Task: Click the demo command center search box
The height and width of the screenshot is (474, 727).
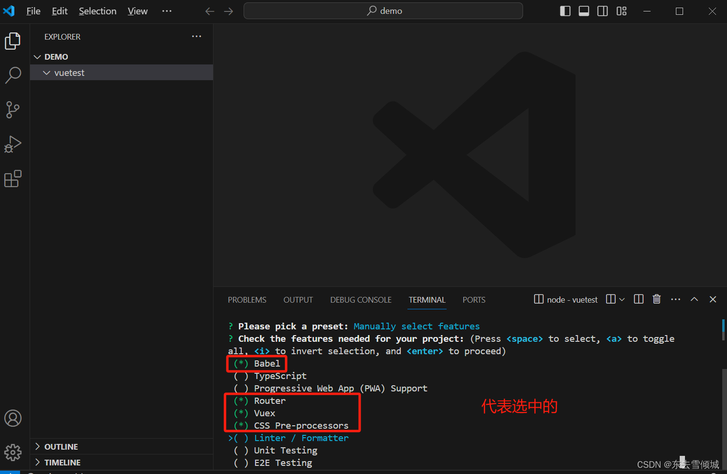Action: point(383,11)
